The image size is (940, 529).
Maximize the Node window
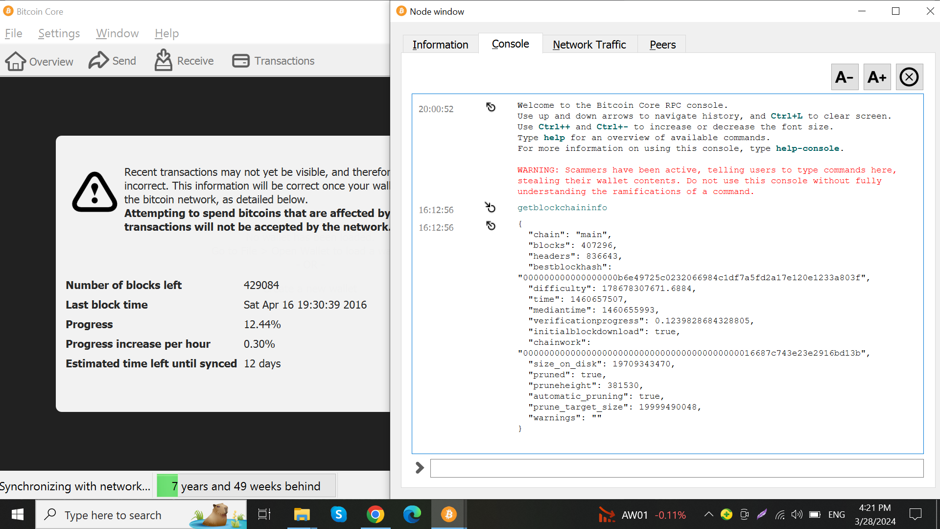click(x=895, y=11)
